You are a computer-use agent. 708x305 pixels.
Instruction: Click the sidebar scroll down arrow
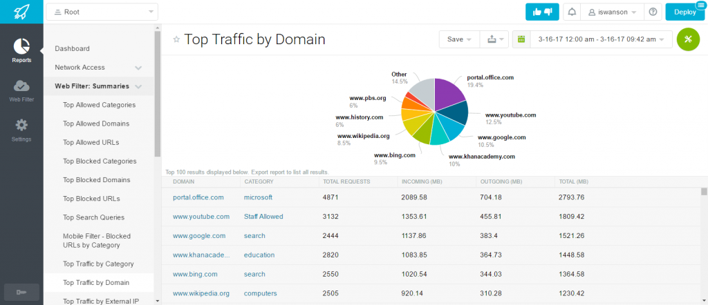157,300
